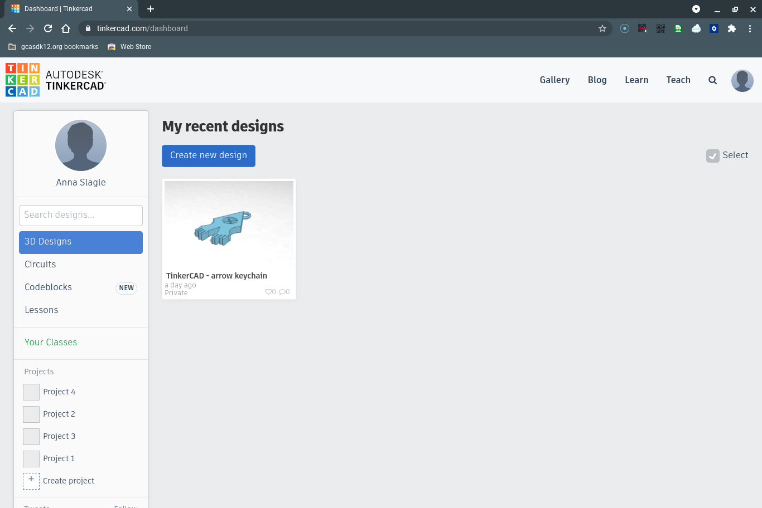
Task: Click the blue square extension icon
Action: pyautogui.click(x=714, y=28)
